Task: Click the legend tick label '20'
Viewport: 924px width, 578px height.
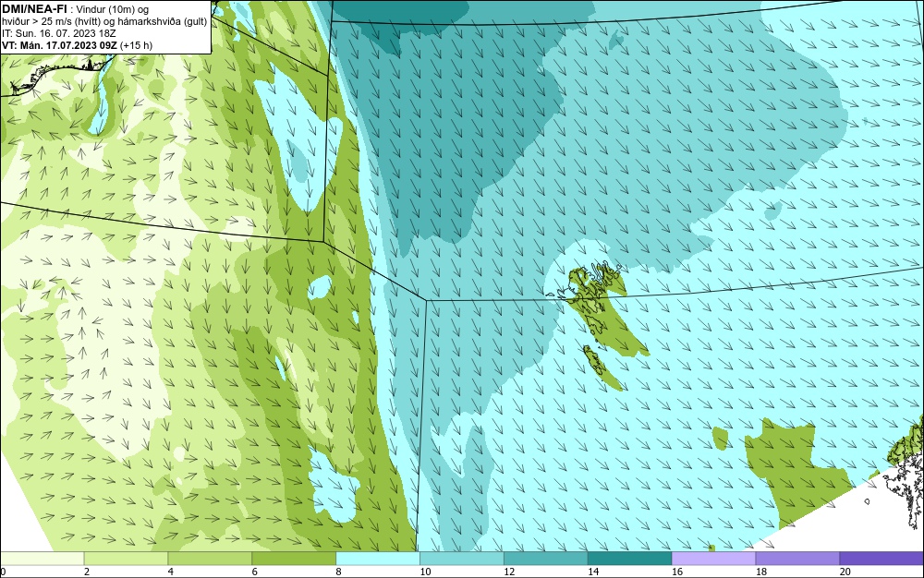Action: (x=845, y=572)
